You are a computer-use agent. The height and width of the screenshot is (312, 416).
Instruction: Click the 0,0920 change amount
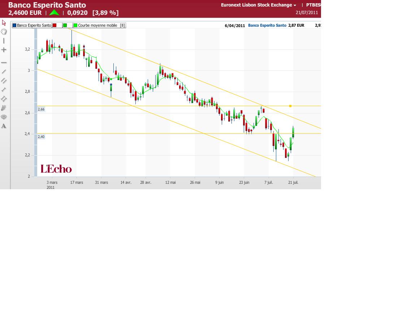[x=77, y=13]
